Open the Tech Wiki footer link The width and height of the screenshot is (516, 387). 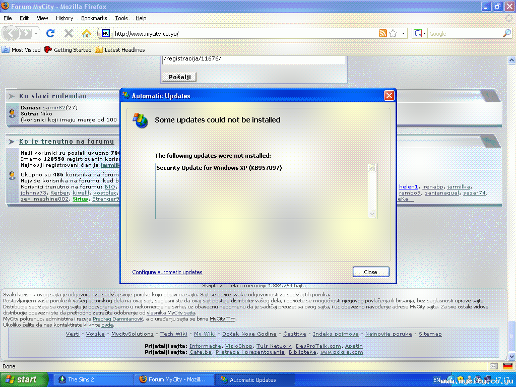(174, 334)
